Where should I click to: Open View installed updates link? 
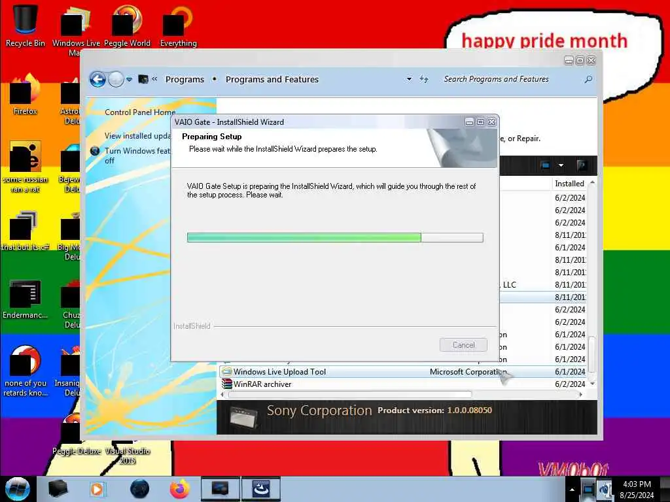tap(137, 136)
